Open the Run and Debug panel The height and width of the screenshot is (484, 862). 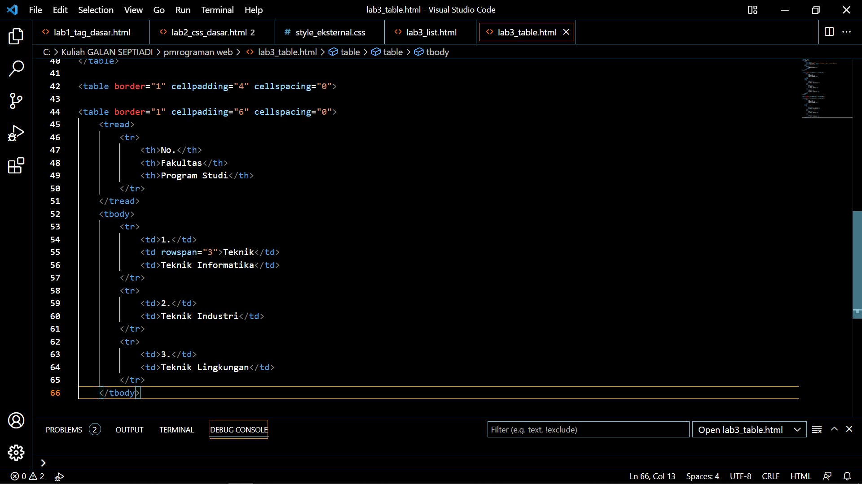16,133
